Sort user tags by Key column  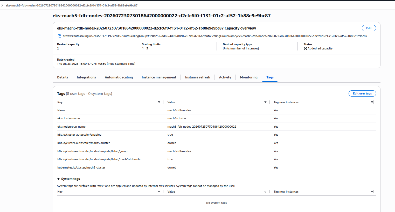click(x=159, y=102)
